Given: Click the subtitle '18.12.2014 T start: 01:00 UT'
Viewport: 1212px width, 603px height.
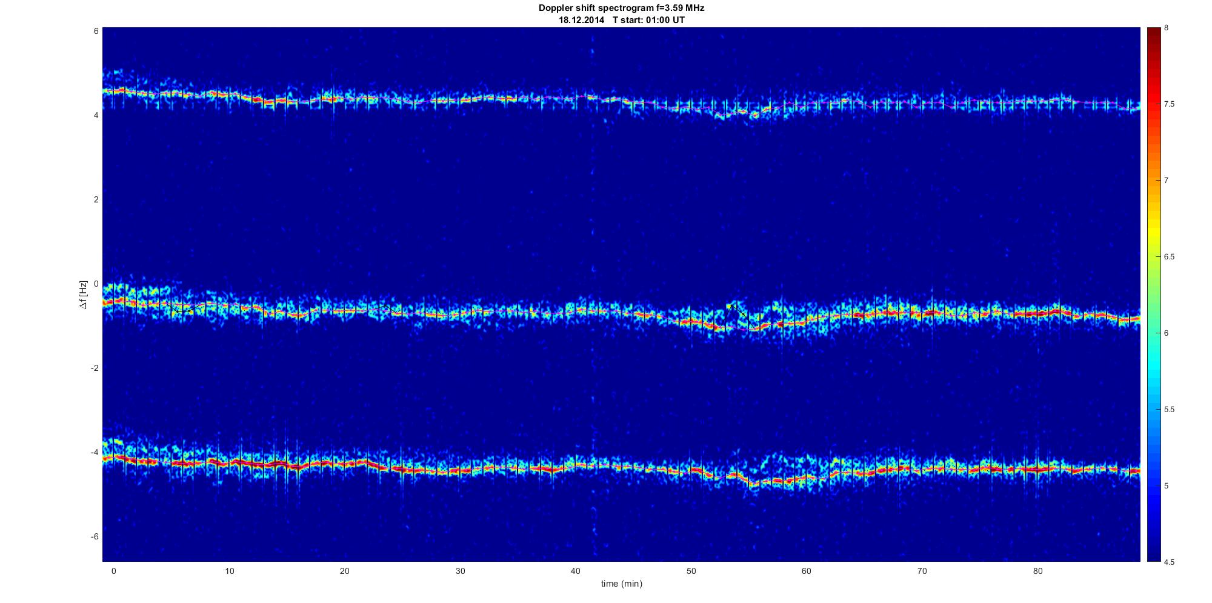Looking at the screenshot, I should 622,20.
